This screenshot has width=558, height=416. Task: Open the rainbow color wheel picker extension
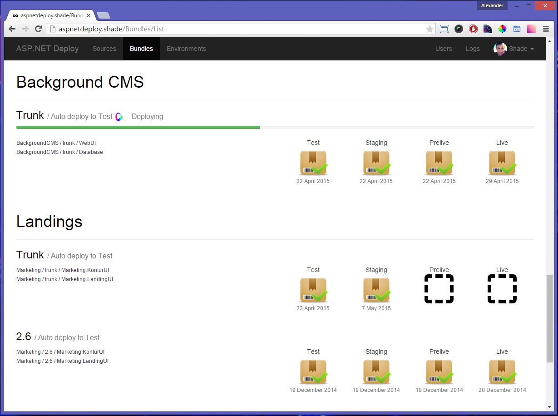tap(502, 29)
